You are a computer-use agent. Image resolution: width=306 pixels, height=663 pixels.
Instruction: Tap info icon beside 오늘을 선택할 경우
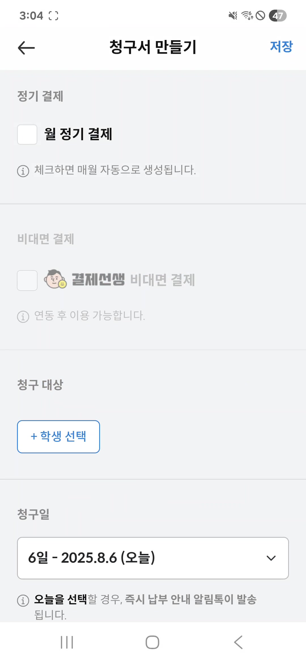click(23, 600)
